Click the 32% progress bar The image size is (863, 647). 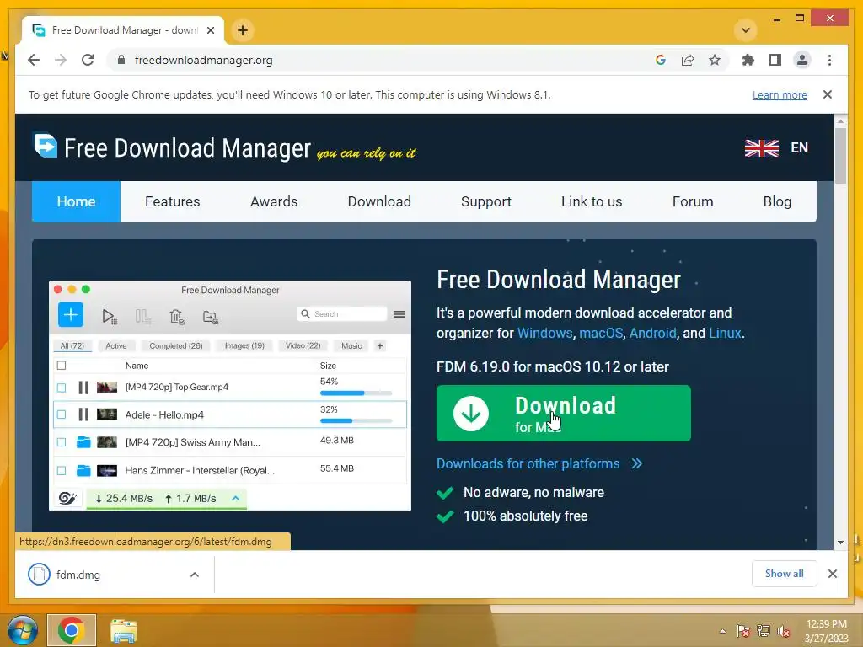pos(356,421)
